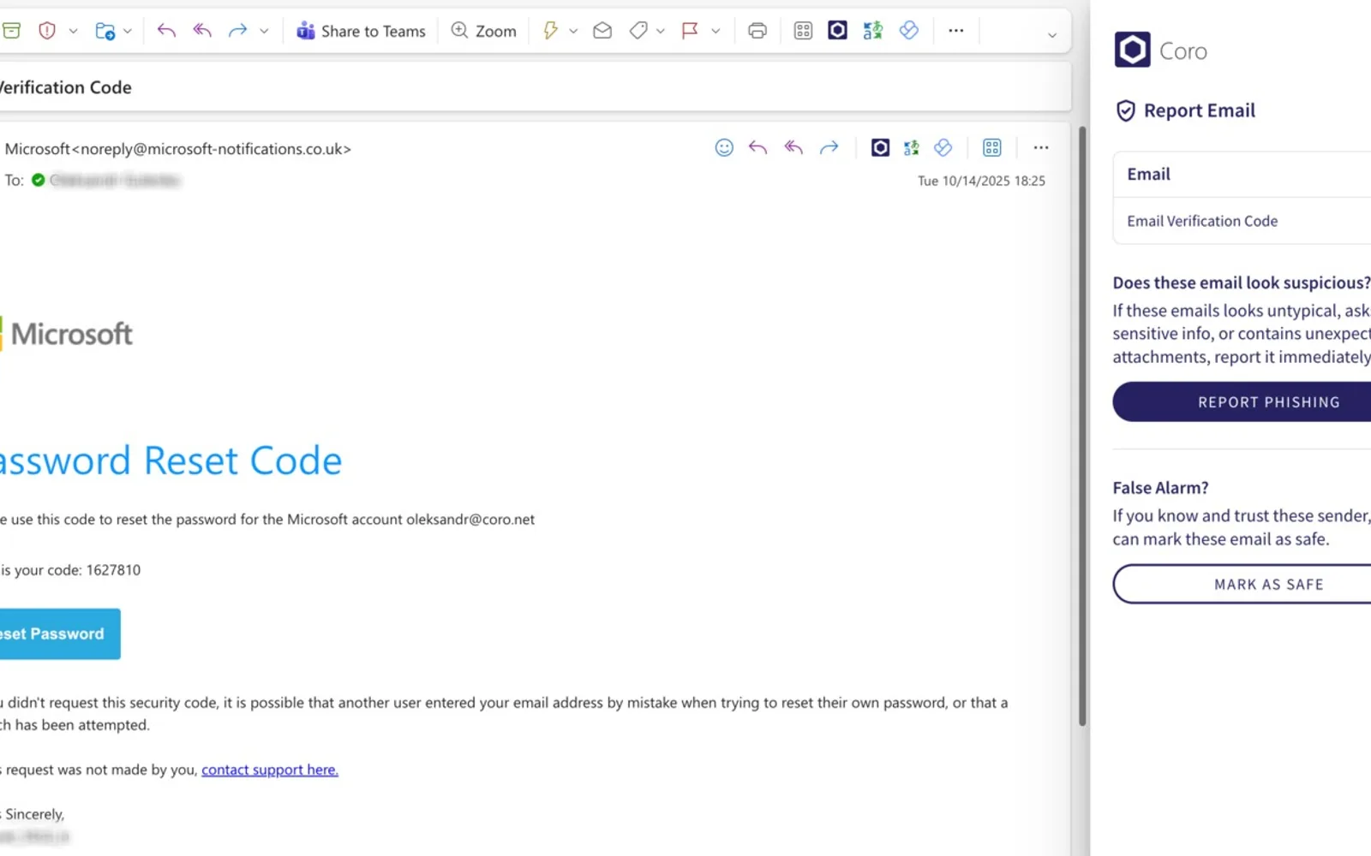Click the Translate icon in the top toolbar

873,31
